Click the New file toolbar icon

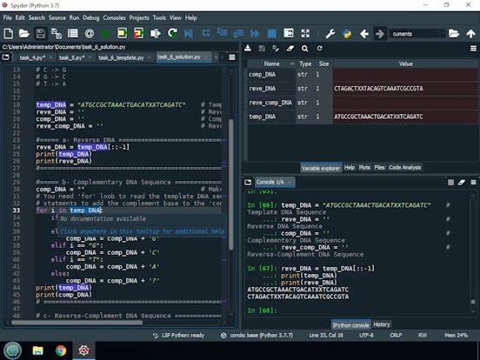tap(9, 33)
